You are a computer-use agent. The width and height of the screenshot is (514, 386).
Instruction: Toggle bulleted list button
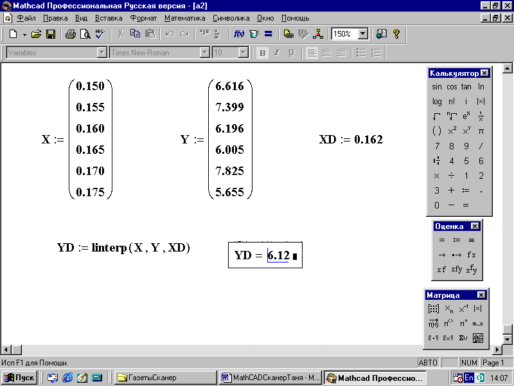tap(361, 53)
